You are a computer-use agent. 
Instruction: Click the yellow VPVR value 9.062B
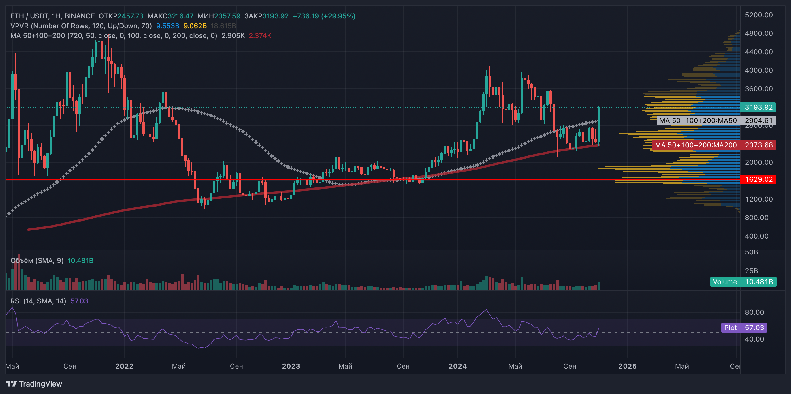pos(195,26)
